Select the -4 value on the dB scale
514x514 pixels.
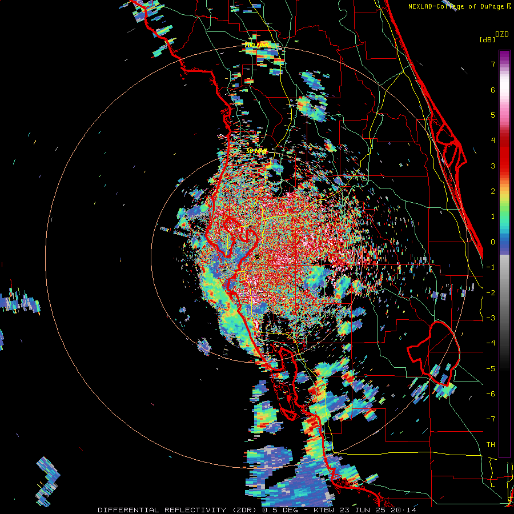pyautogui.click(x=491, y=343)
